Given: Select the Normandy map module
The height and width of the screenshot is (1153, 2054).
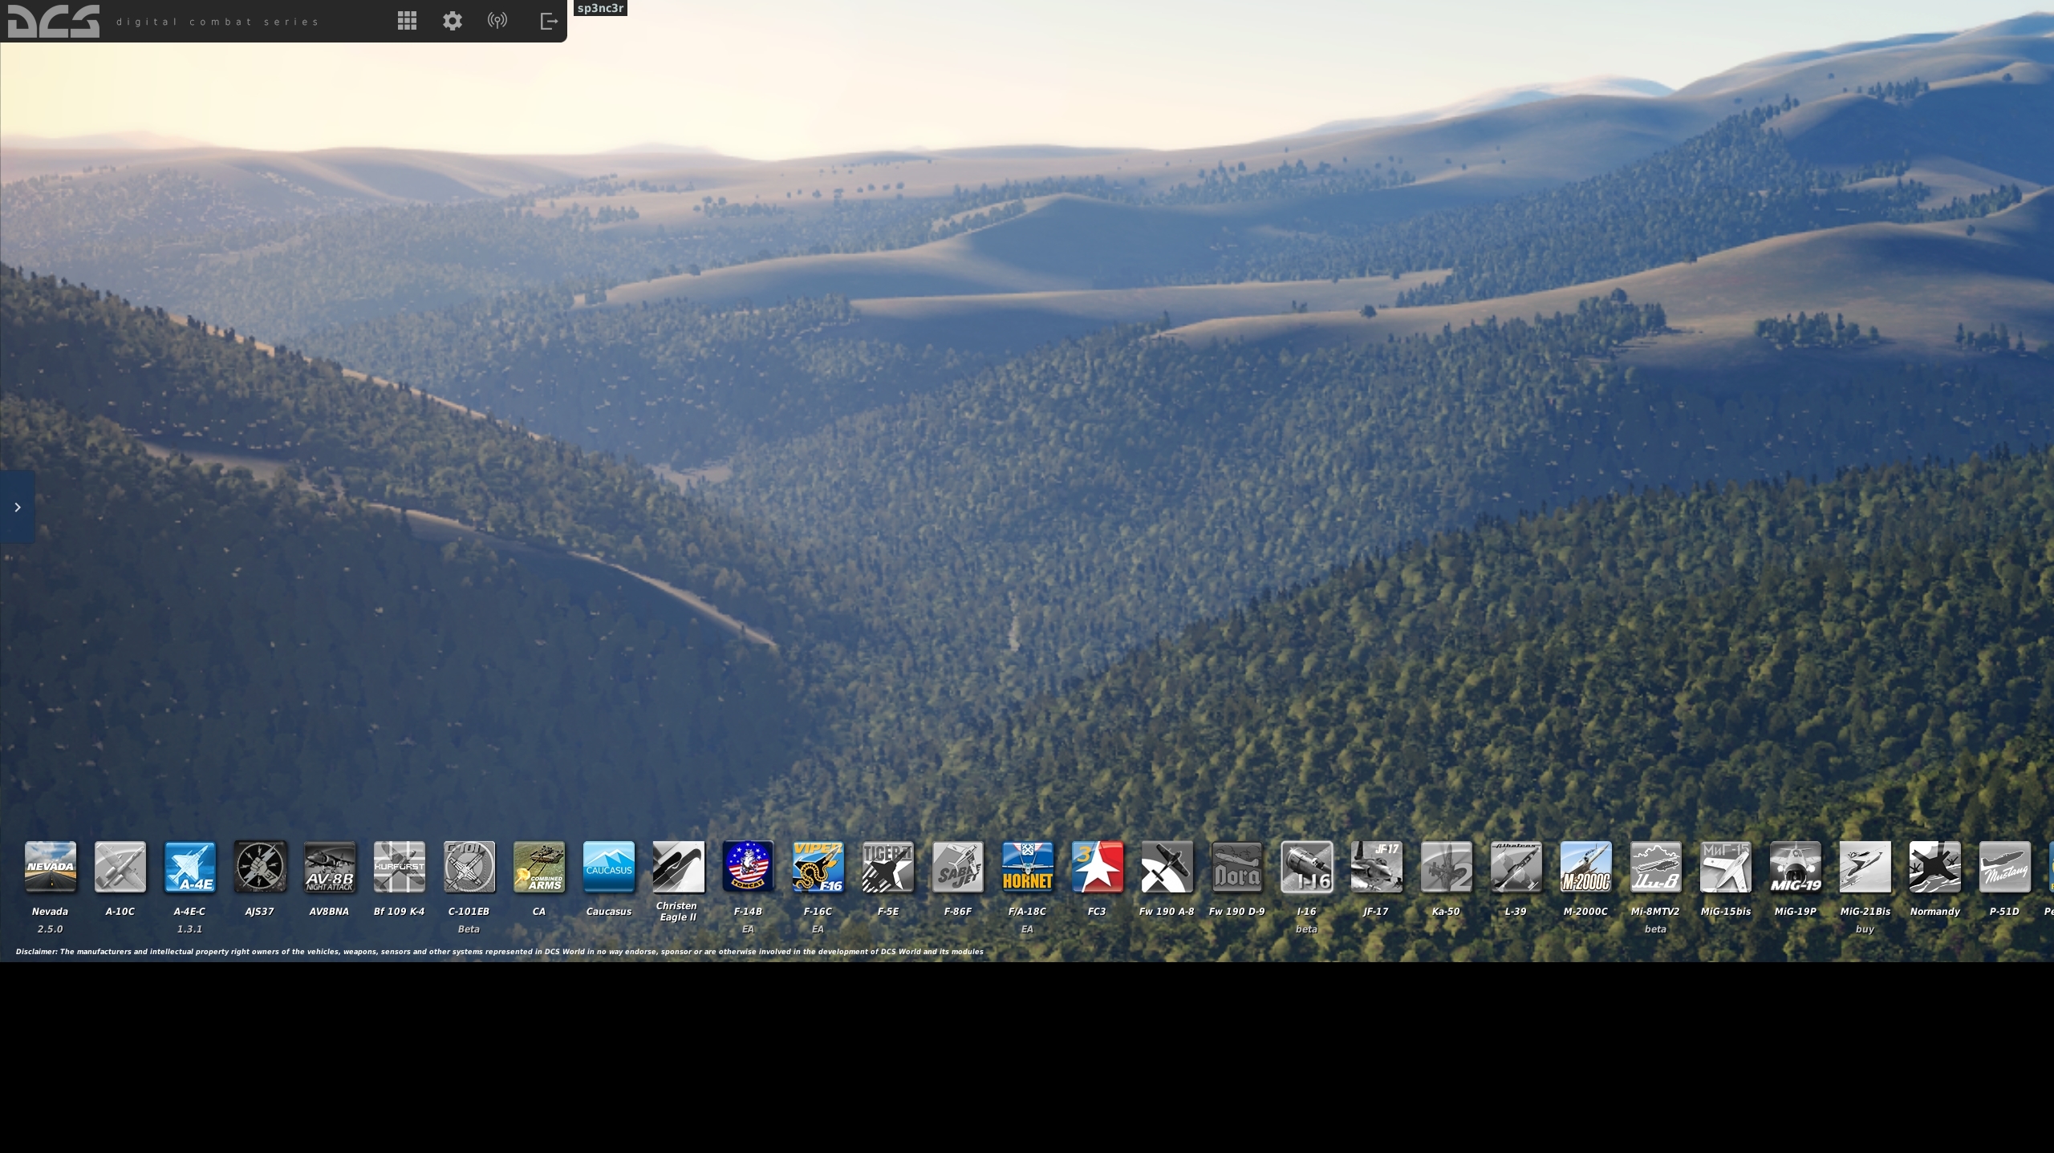Looking at the screenshot, I should click(1934, 866).
